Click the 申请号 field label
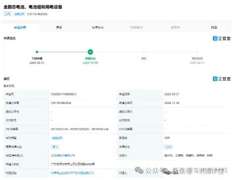The height and width of the screenshot is (180, 235). 9,94
